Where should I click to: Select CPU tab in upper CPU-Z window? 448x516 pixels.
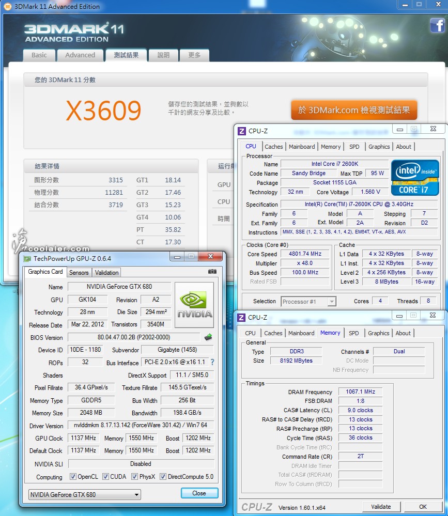coord(251,147)
